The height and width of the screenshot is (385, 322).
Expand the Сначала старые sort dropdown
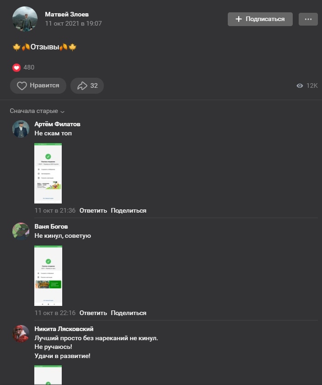click(37, 111)
